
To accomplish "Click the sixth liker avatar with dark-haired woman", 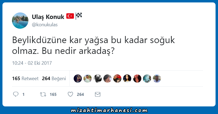I will coord(127,79).
